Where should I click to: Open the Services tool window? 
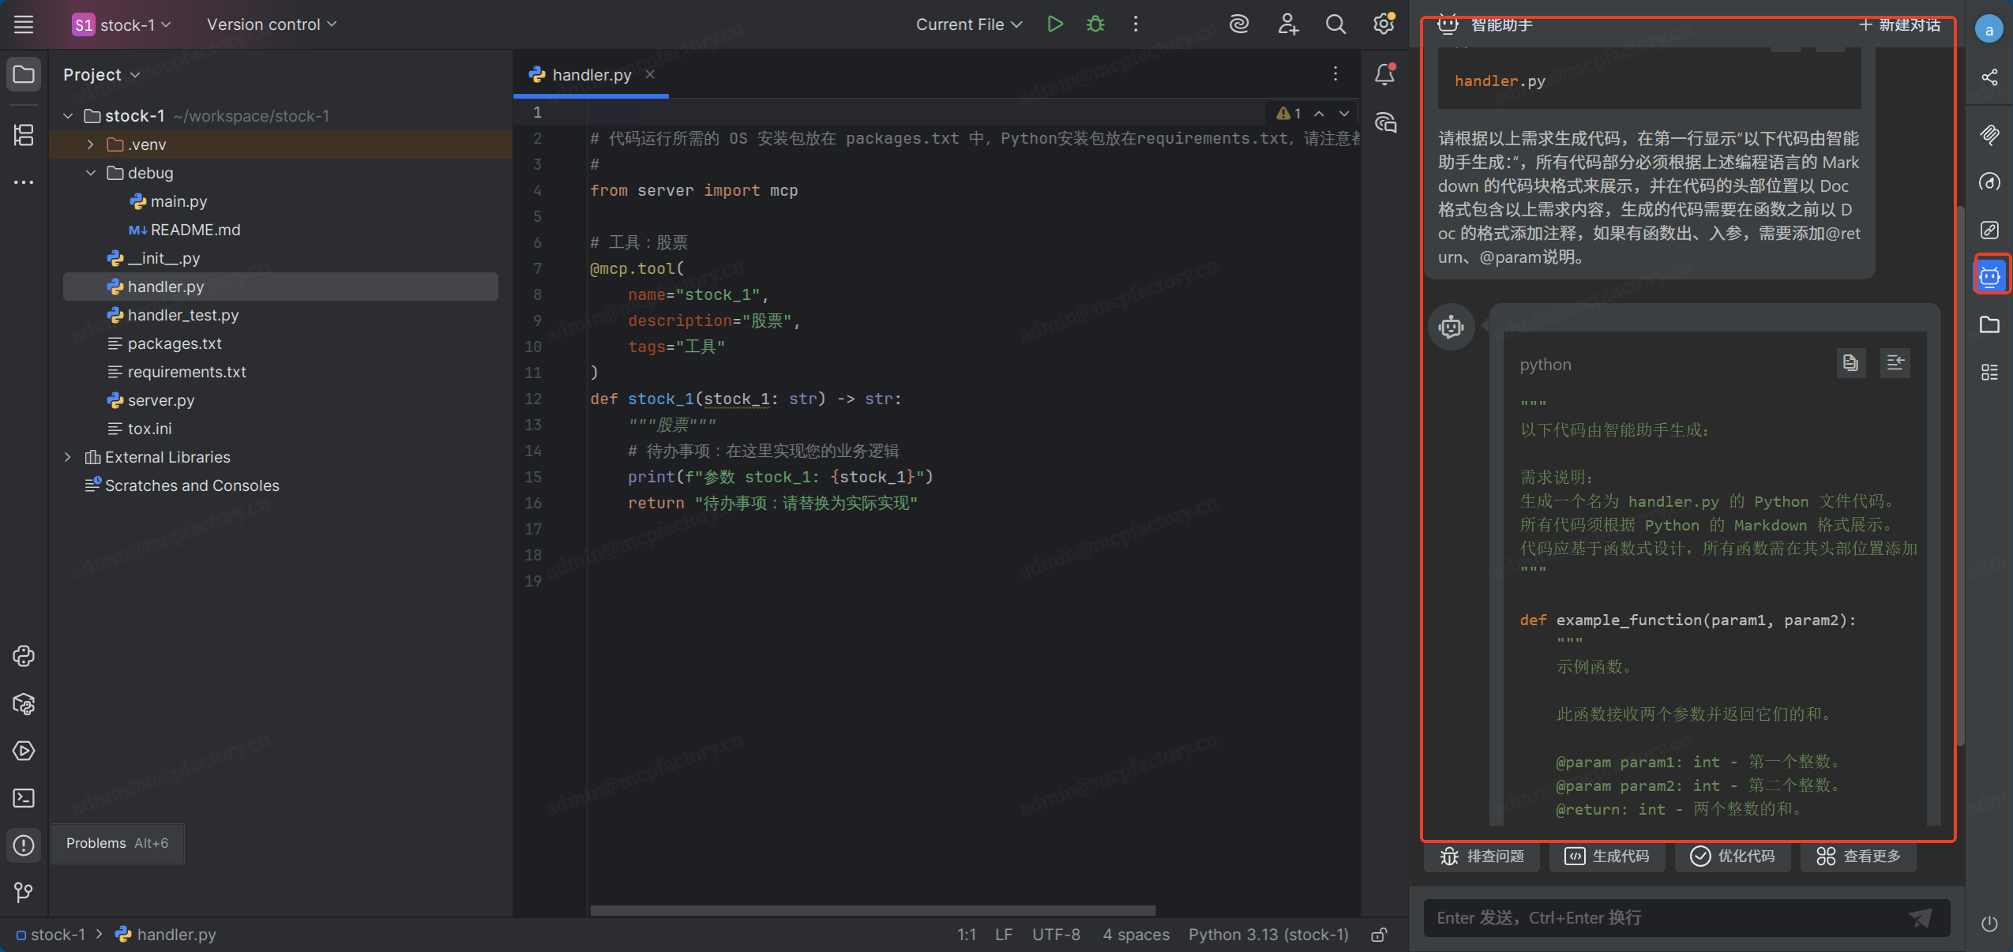point(24,751)
